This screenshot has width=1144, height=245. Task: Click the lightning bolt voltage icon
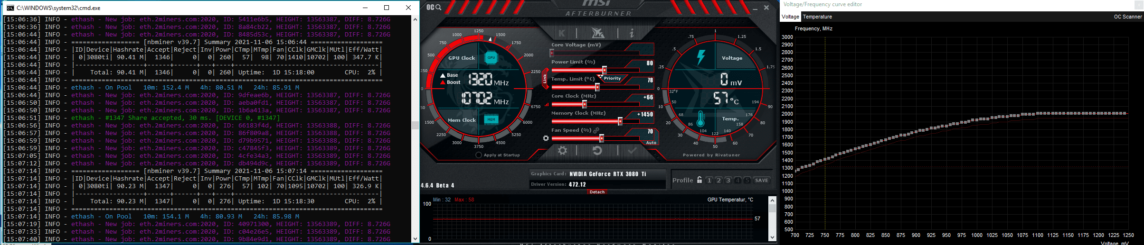[x=701, y=57]
